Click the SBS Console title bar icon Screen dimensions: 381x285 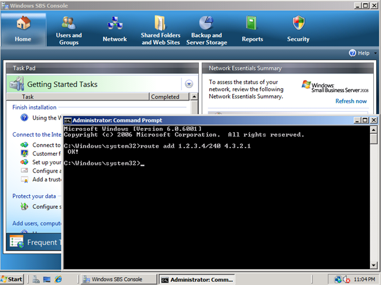[5, 5]
